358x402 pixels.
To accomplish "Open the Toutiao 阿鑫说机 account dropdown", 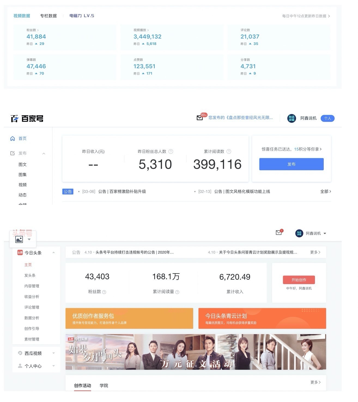I will (x=325, y=233).
